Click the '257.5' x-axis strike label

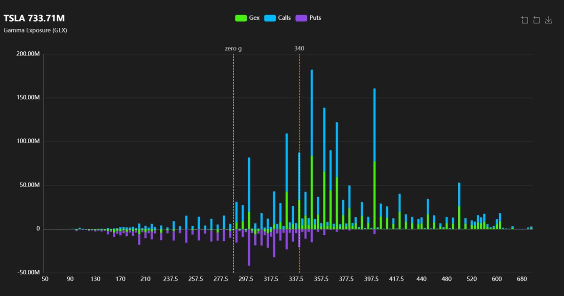(x=196, y=279)
